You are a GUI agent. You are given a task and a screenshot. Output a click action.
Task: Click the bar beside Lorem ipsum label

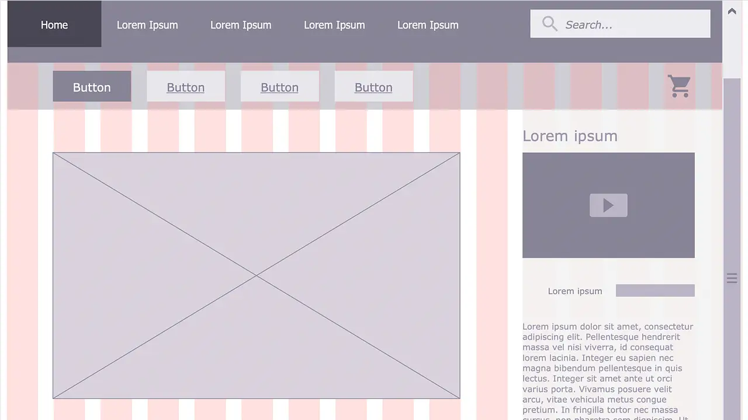click(655, 290)
